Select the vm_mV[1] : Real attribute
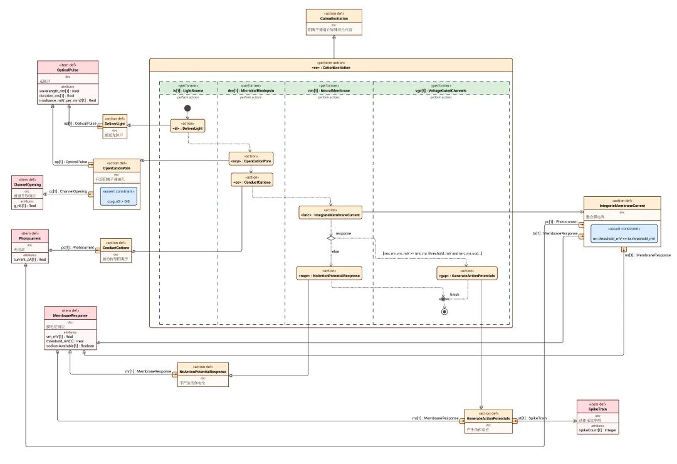 [x=60, y=337]
